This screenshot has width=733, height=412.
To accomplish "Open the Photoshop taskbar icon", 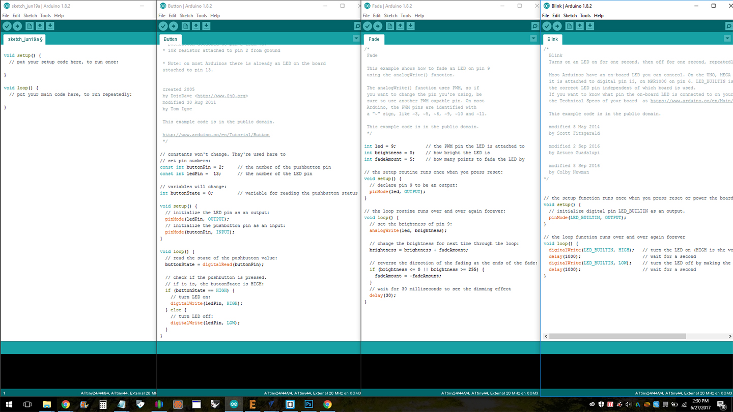I will click(308, 404).
